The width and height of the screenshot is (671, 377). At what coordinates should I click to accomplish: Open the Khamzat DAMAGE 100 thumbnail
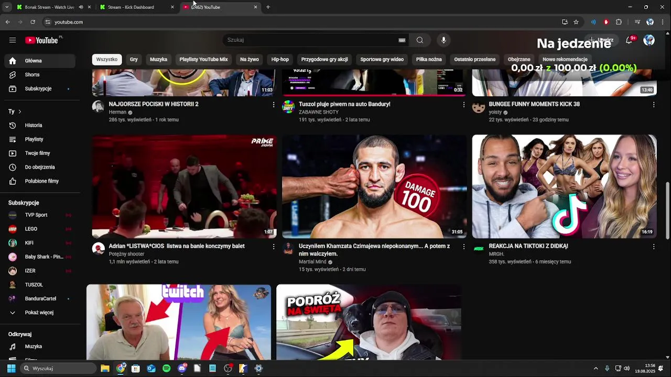click(374, 186)
